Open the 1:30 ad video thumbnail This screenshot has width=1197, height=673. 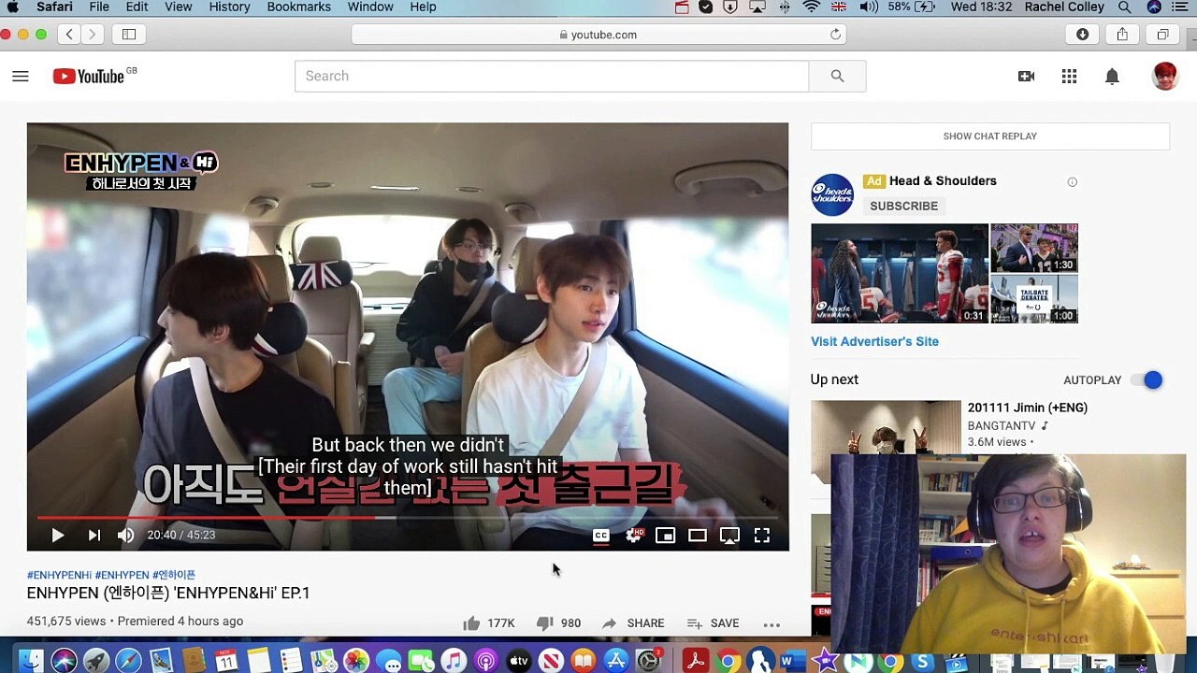click(1034, 248)
